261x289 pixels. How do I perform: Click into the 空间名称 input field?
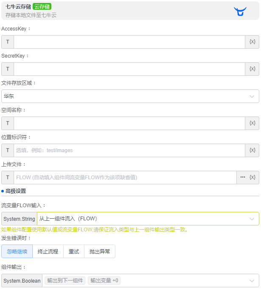click(x=129, y=123)
